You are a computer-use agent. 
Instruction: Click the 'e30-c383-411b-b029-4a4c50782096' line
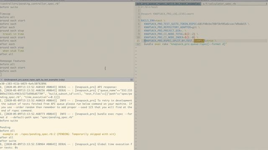(23, 84)
